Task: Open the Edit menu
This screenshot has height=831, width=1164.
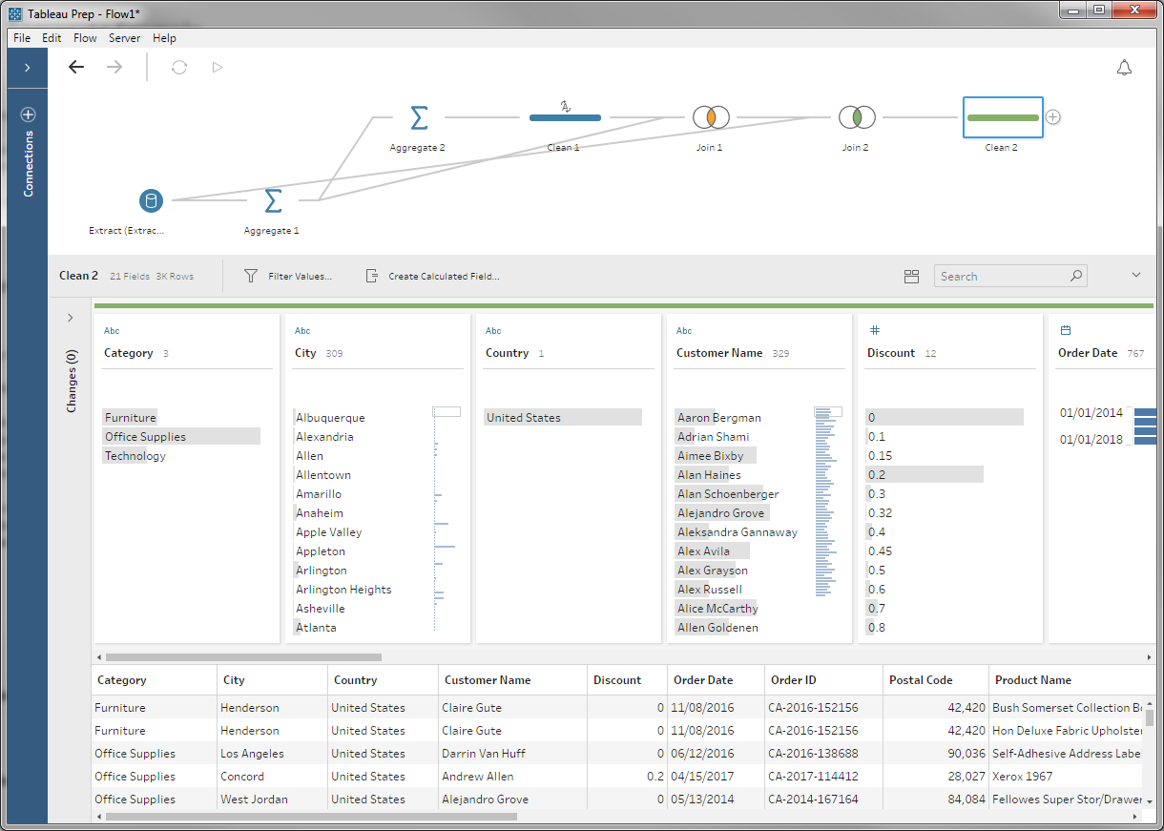Action: 52,38
